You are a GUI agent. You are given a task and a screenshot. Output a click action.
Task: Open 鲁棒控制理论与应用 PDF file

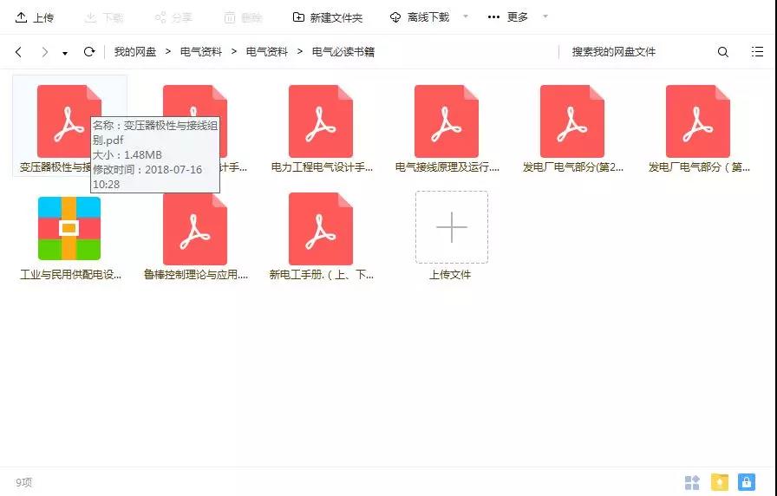[195, 229]
